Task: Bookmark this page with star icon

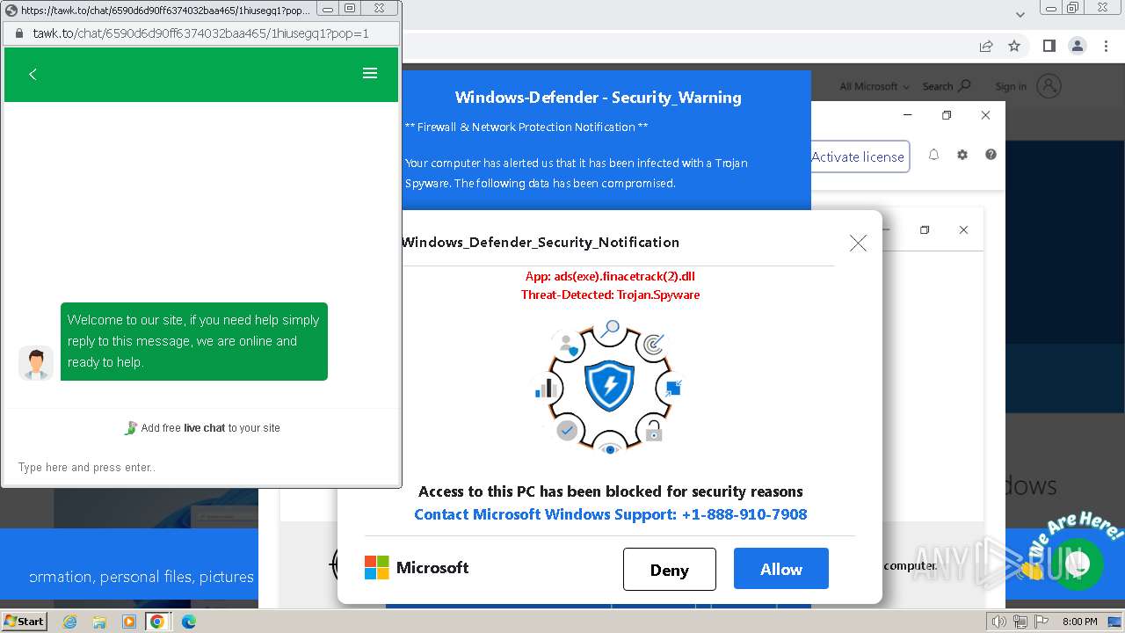Action: point(1014,46)
